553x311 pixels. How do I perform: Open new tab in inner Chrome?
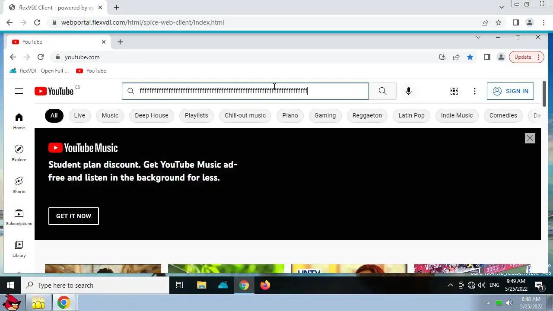point(120,42)
